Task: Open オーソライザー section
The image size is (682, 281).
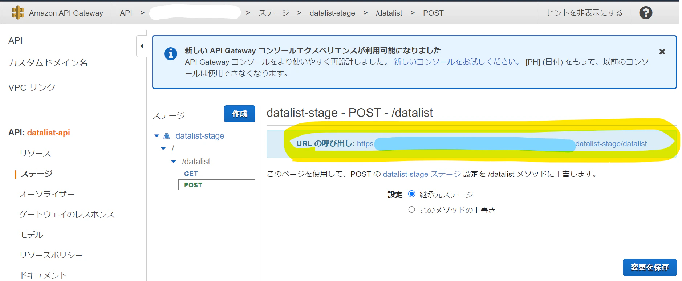Action: pyautogui.click(x=47, y=194)
